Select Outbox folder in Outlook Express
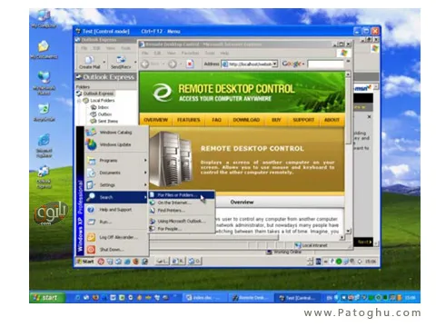436x327 pixels. [x=101, y=114]
